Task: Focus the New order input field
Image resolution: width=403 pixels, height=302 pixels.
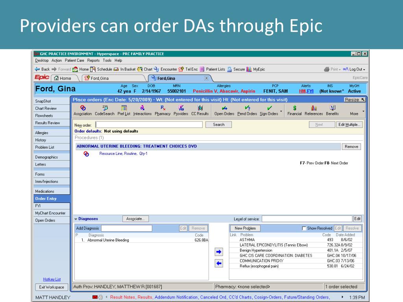Action: [149, 125]
